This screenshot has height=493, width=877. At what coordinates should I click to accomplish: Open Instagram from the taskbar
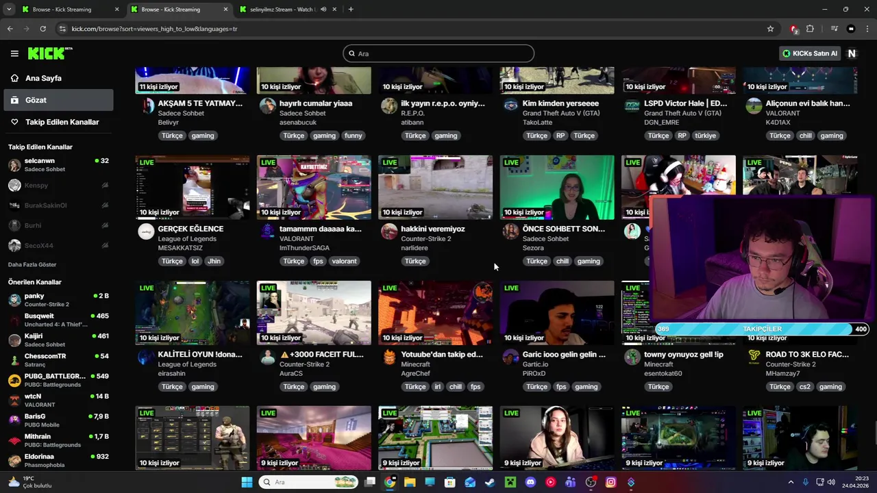click(610, 482)
